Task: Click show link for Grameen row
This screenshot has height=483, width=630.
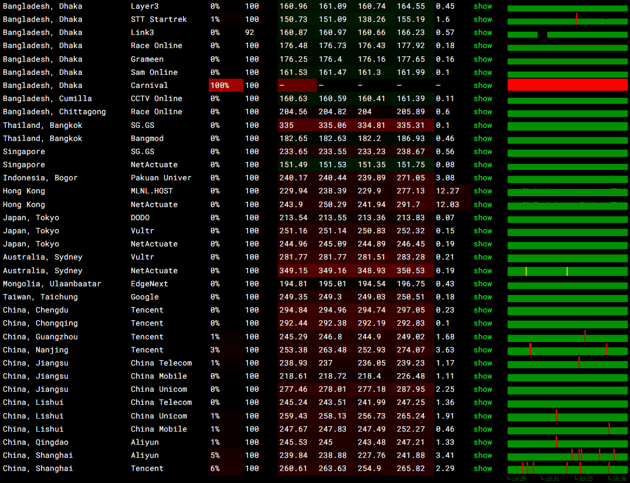Action: 482,59
